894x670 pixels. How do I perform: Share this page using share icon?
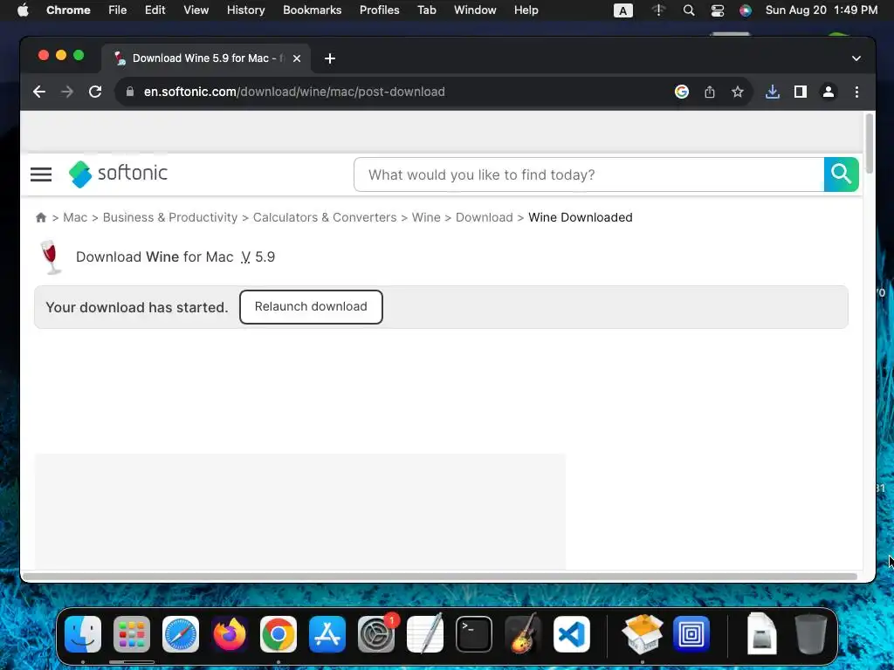click(709, 92)
